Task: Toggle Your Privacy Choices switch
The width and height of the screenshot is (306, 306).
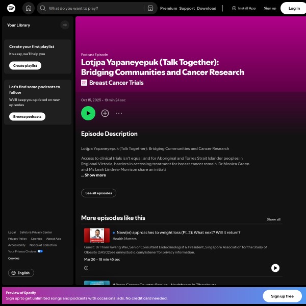Action: click(x=40, y=251)
